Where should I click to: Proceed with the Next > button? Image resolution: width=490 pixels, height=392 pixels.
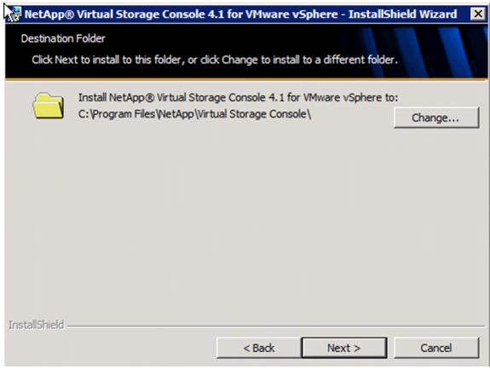tap(344, 348)
